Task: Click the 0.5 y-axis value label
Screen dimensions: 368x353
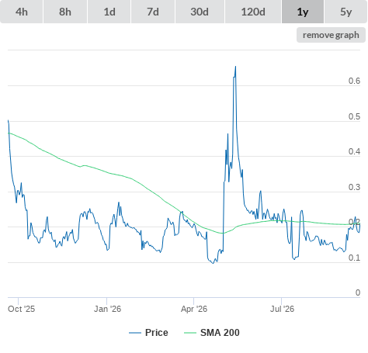Action: [354, 116]
